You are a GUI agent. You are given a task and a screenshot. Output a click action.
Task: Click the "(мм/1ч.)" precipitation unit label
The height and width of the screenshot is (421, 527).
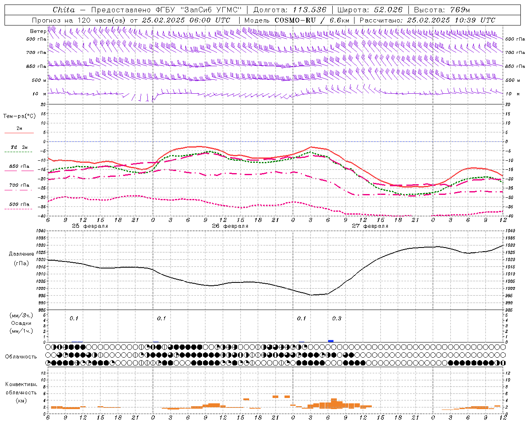[21, 331]
